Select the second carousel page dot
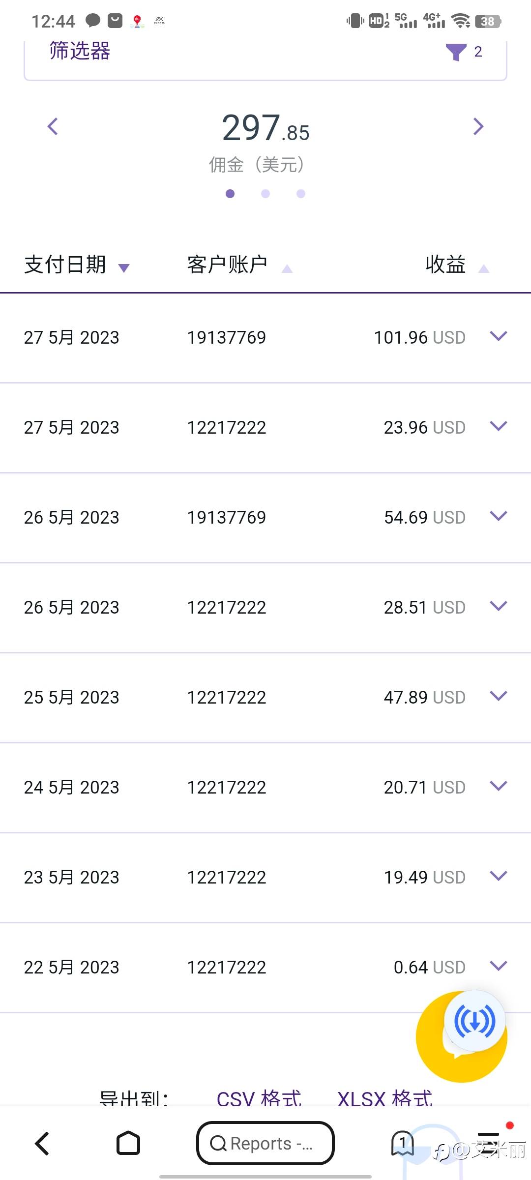This screenshot has width=531, height=1180. [x=265, y=194]
